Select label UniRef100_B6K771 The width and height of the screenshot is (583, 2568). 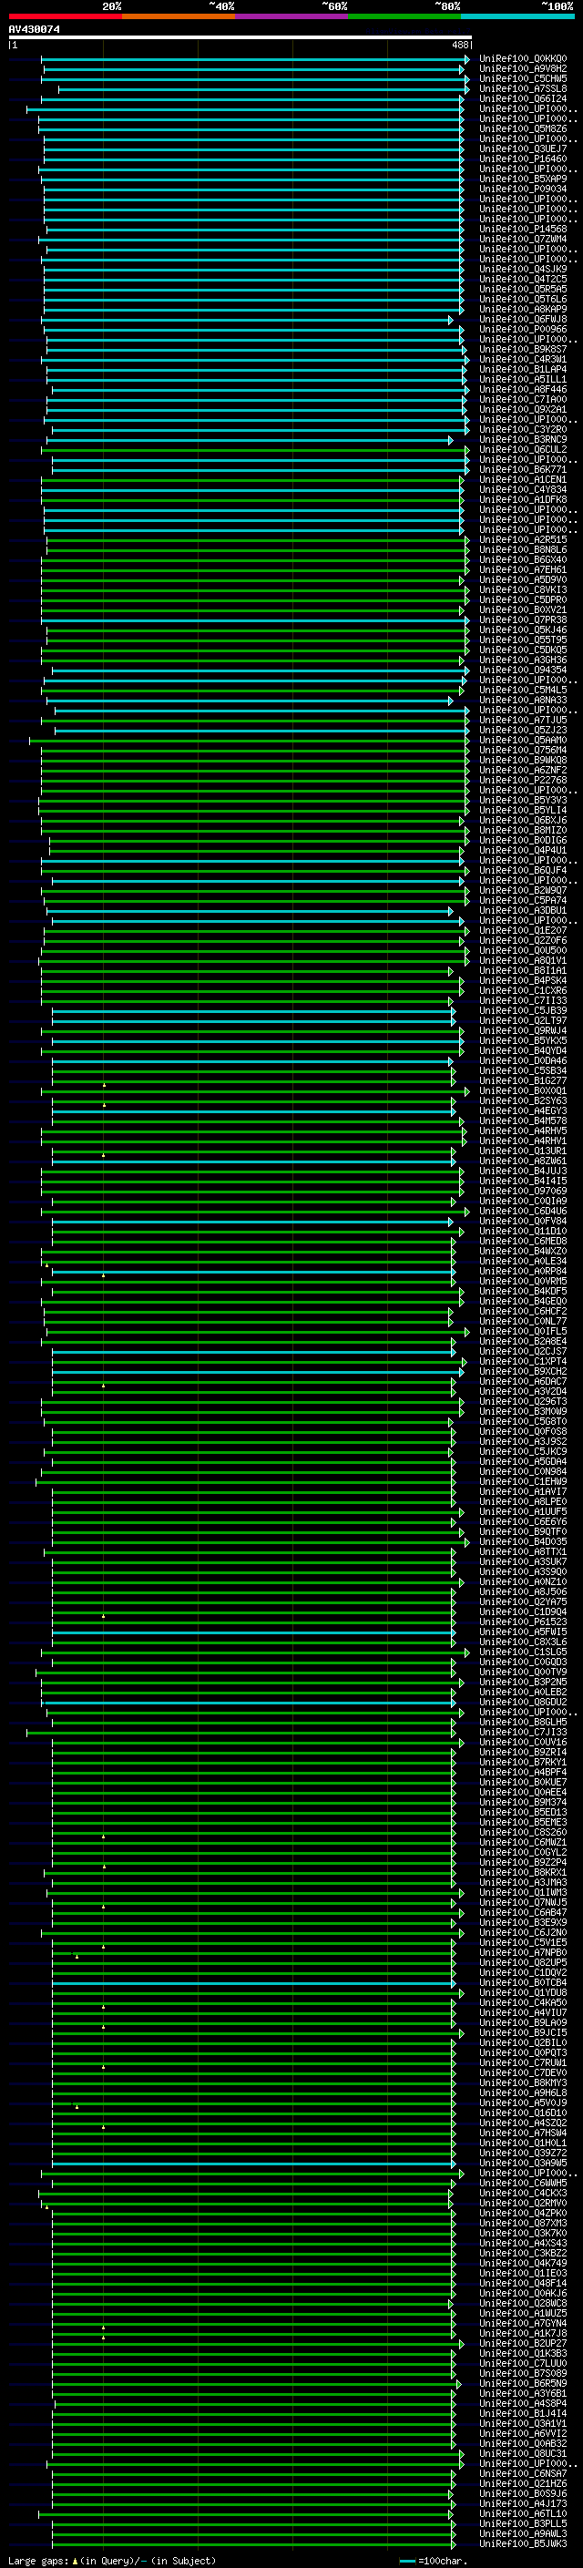523,469
